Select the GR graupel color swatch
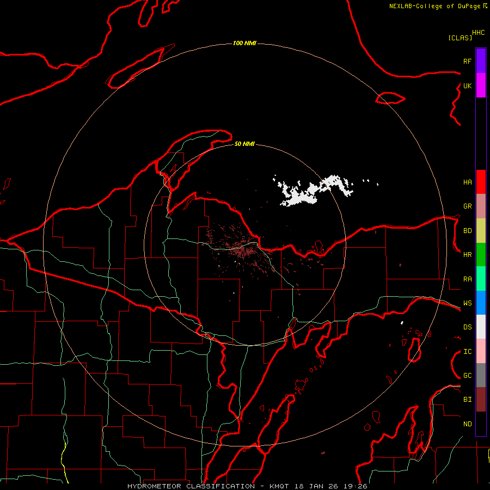 click(x=481, y=206)
